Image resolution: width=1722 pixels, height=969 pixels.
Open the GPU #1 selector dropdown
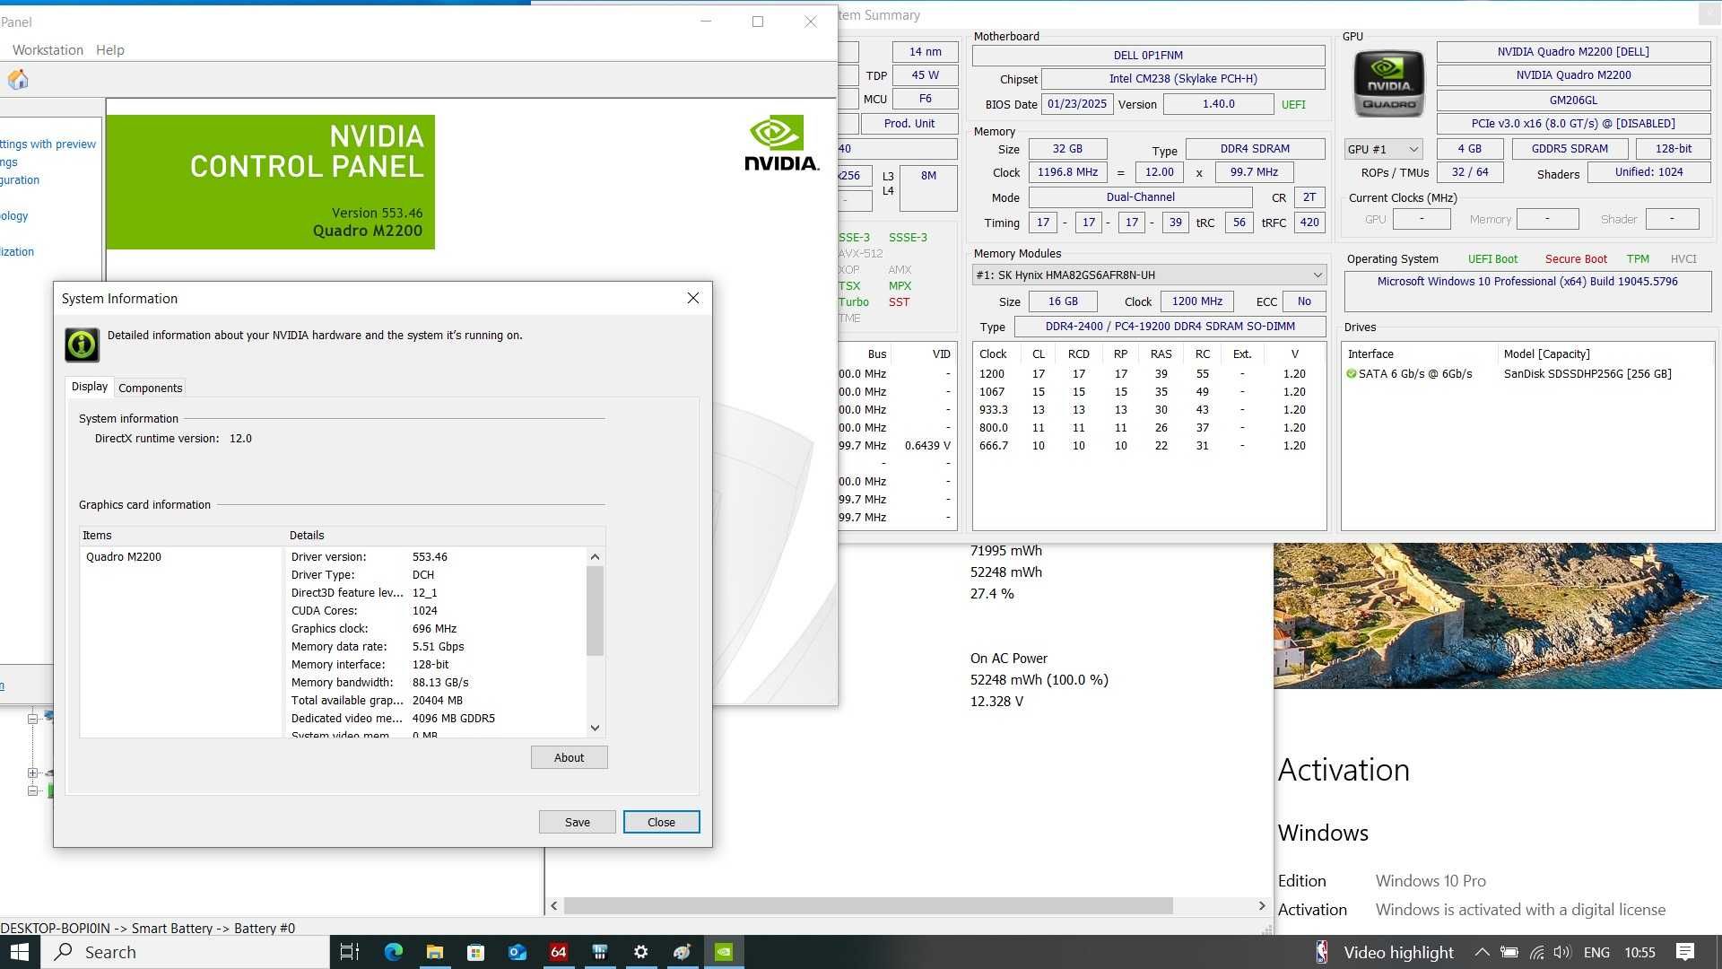[x=1383, y=149]
